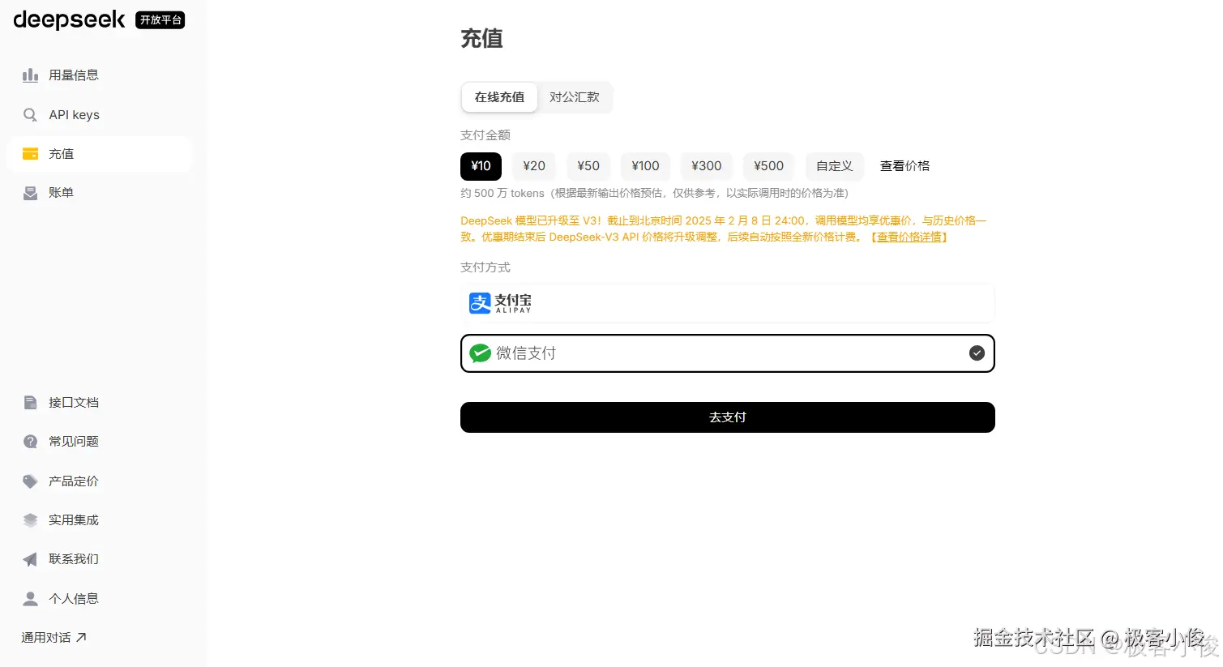Click the orange DeepSeek V3 upgrade notice text
1223x667 pixels.
[724, 229]
